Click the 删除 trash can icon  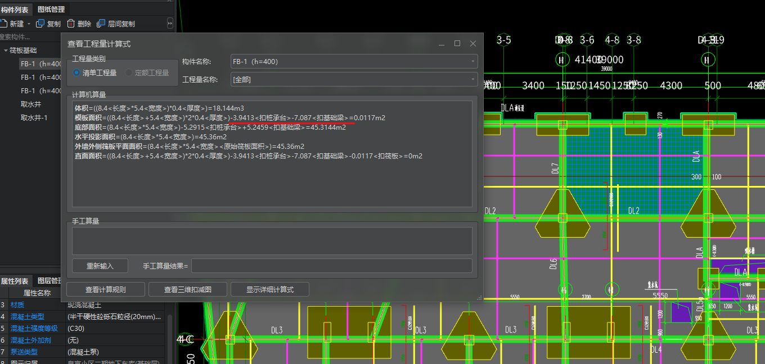click(71, 24)
